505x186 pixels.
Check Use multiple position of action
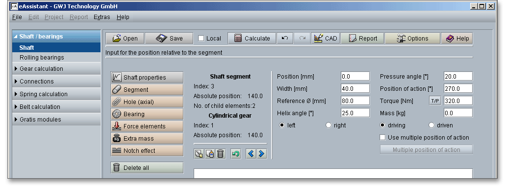[382, 138]
